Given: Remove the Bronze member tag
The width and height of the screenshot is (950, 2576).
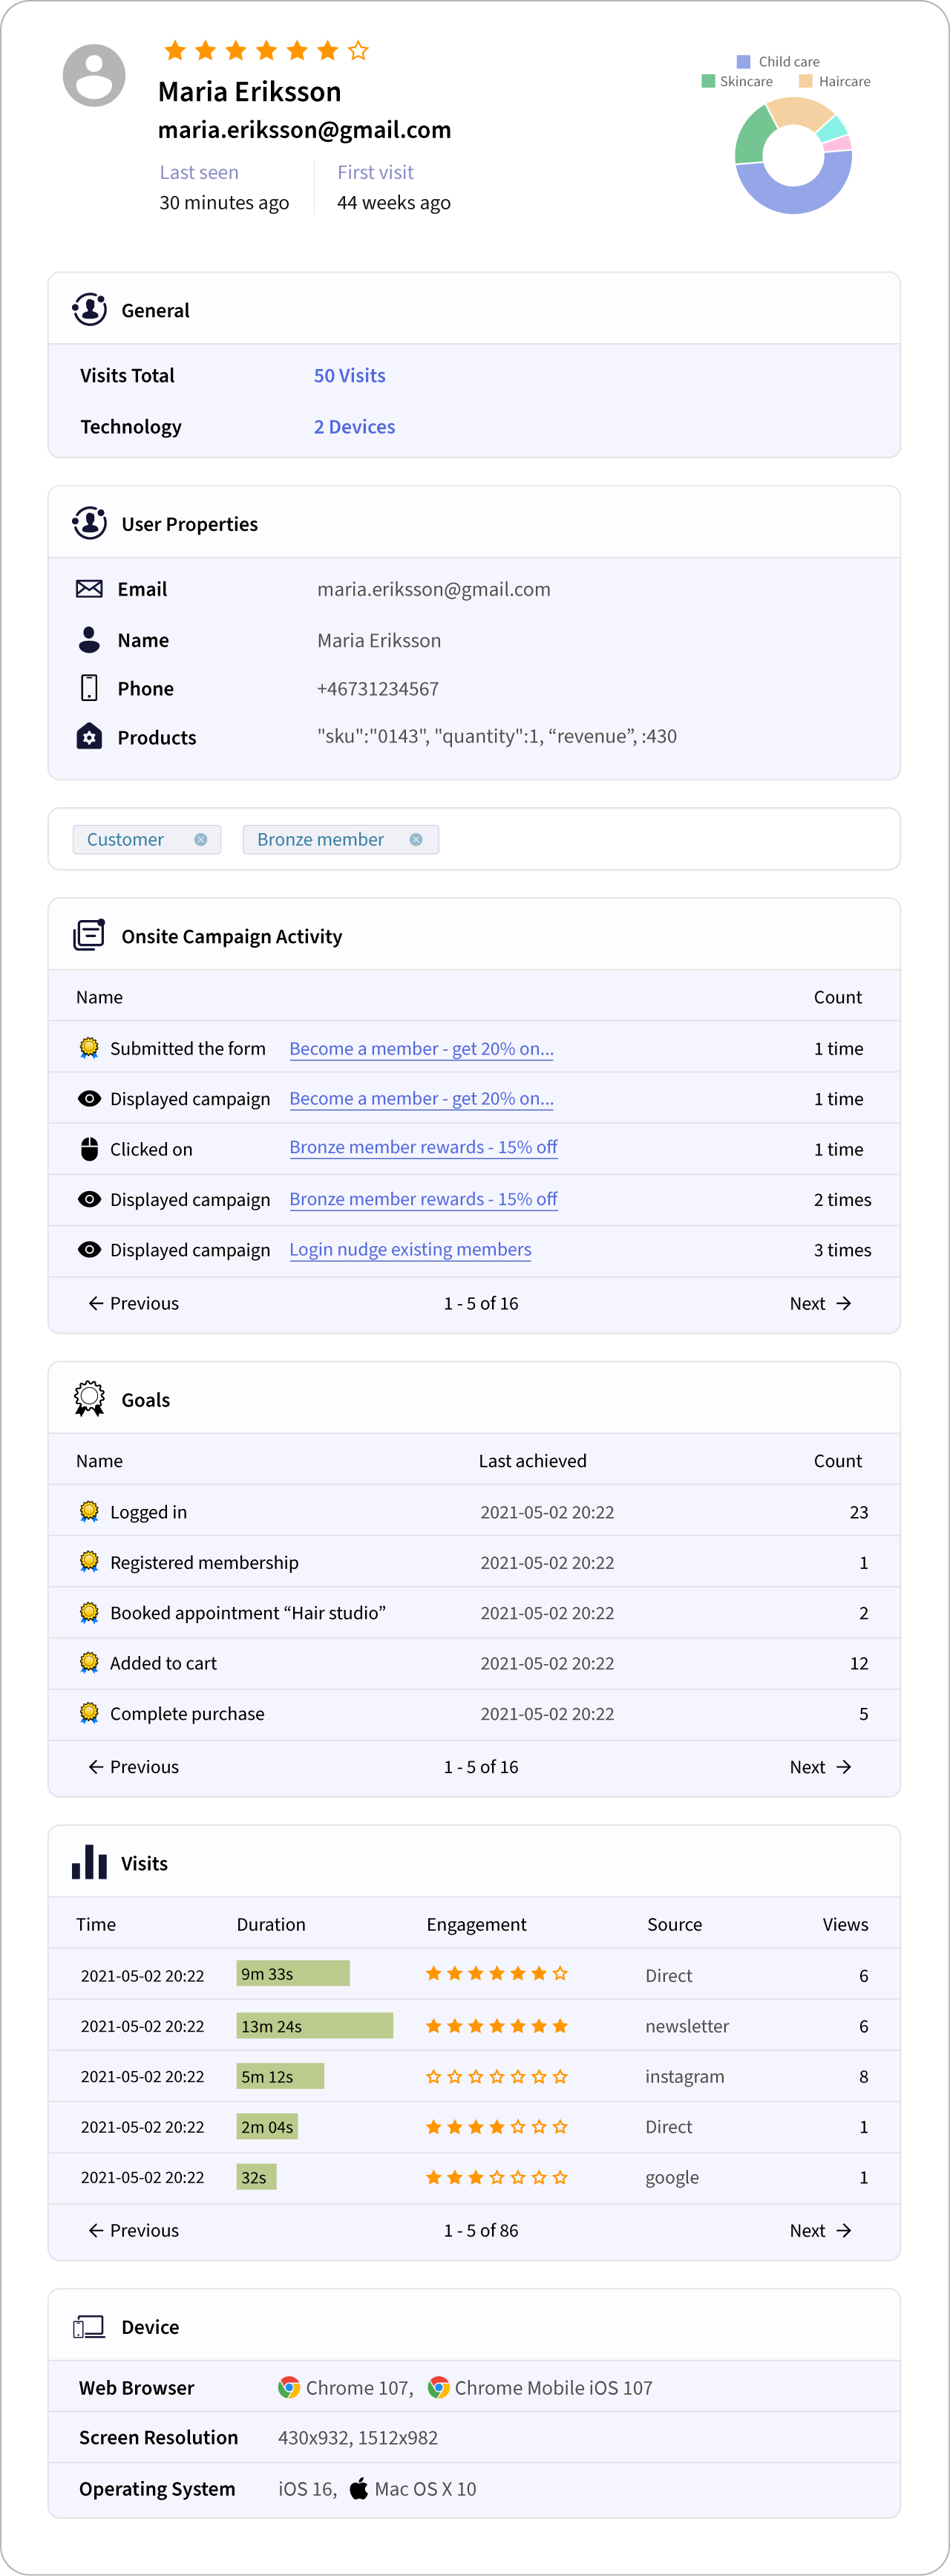Looking at the screenshot, I should tap(416, 840).
